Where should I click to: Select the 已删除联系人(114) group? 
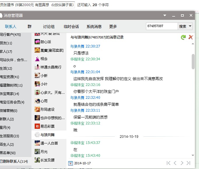click(x=16, y=161)
